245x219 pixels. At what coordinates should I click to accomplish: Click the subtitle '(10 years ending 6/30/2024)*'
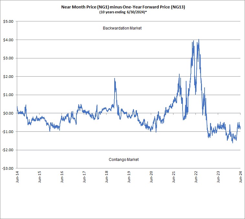click(123, 12)
